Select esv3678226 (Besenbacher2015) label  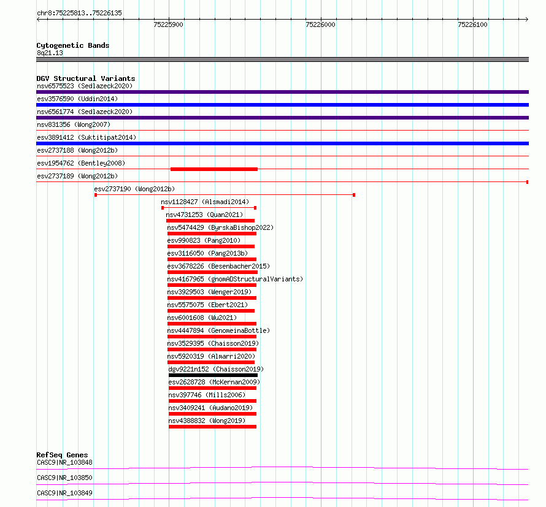point(218,266)
